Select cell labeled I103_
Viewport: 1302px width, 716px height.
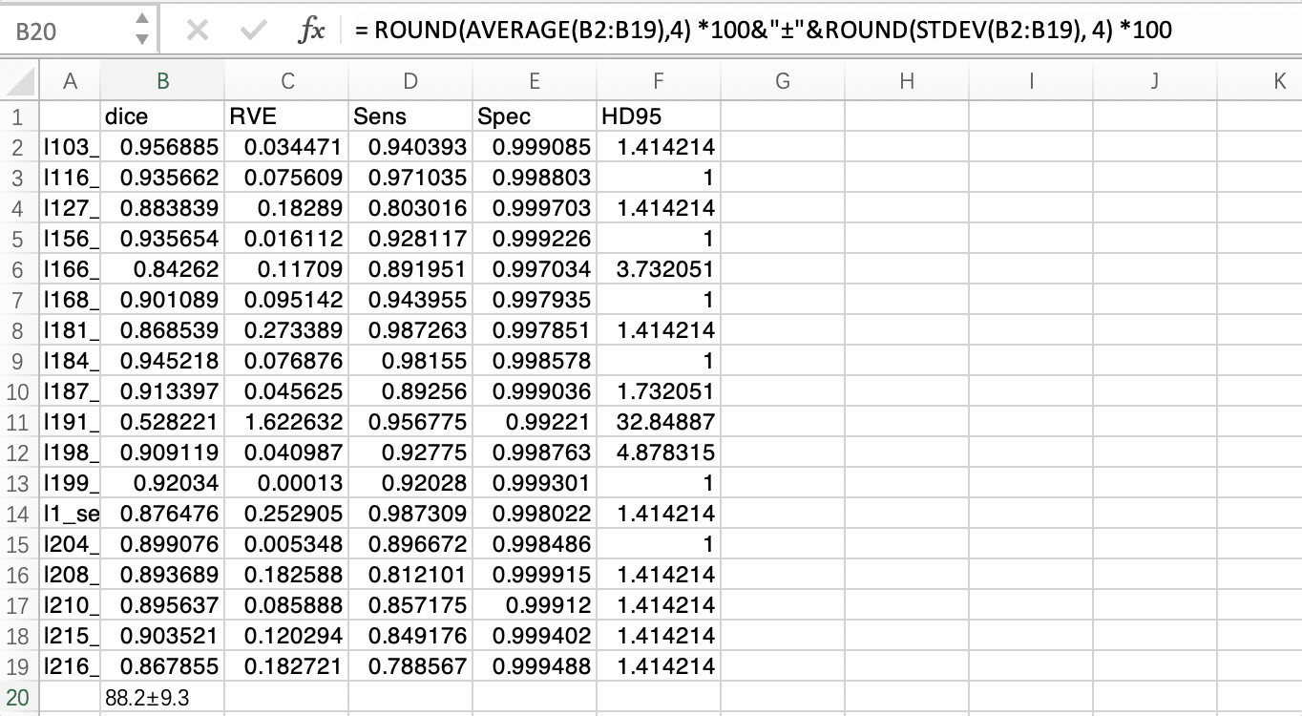pyautogui.click(x=70, y=147)
